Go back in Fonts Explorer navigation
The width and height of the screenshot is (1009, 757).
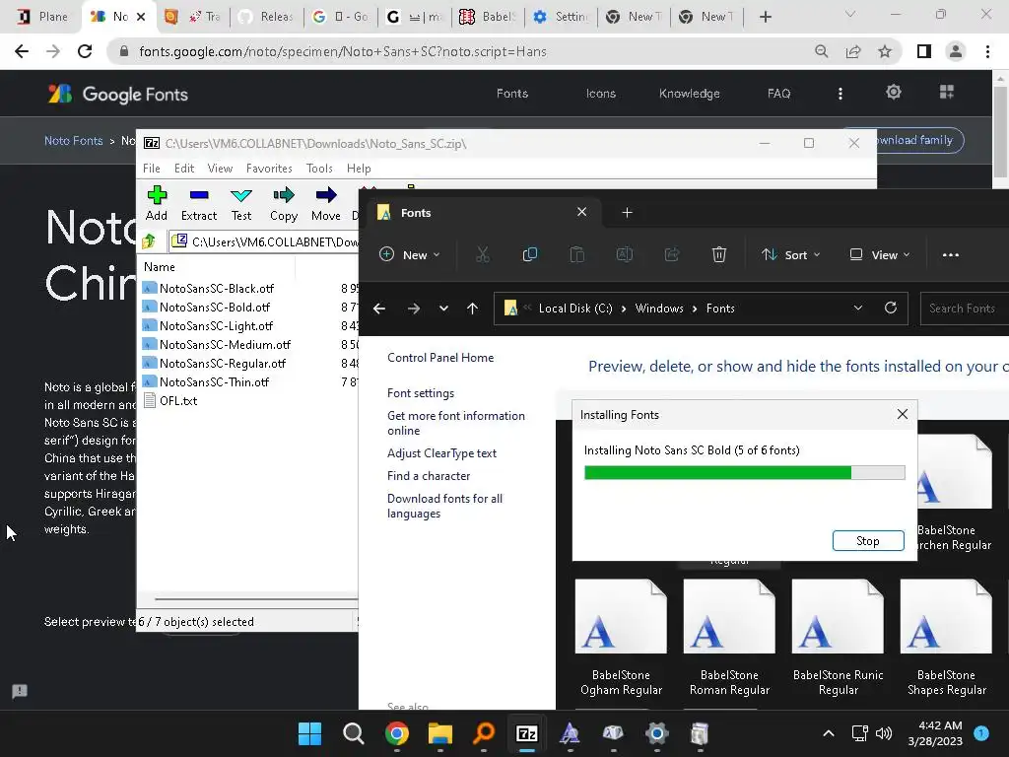(x=379, y=309)
